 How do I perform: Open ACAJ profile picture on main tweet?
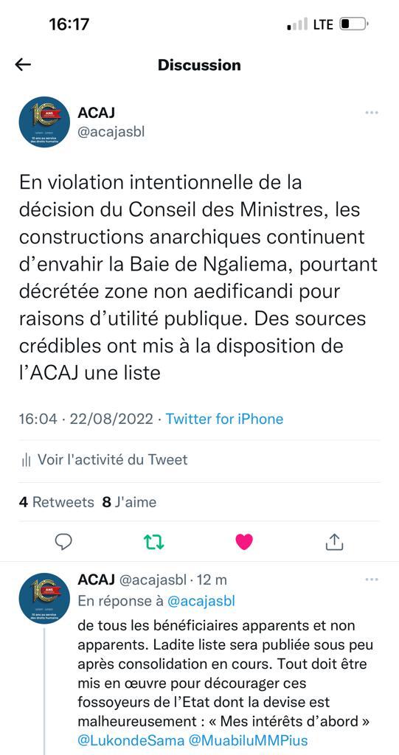[x=44, y=122]
